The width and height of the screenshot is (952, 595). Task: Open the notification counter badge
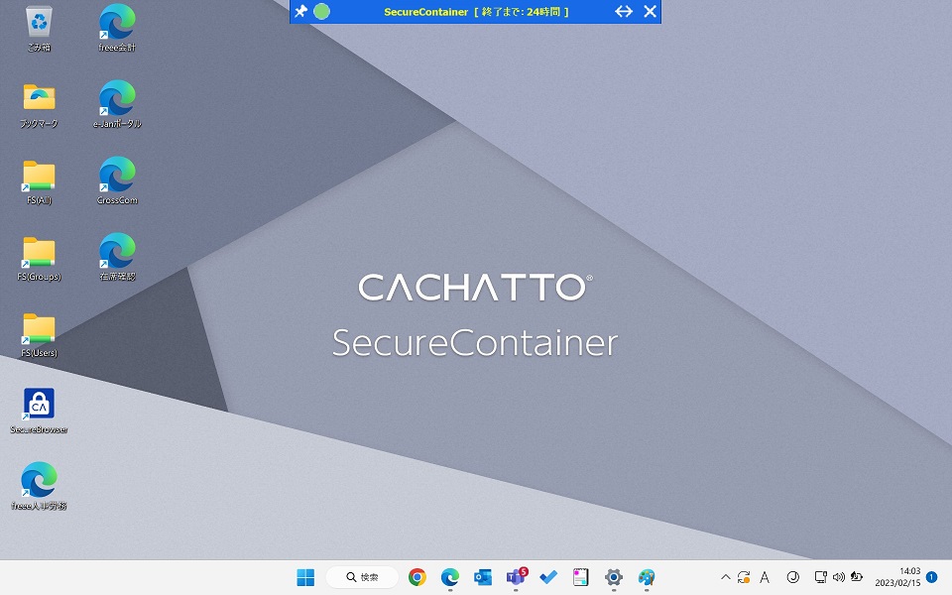pyautogui.click(x=930, y=576)
